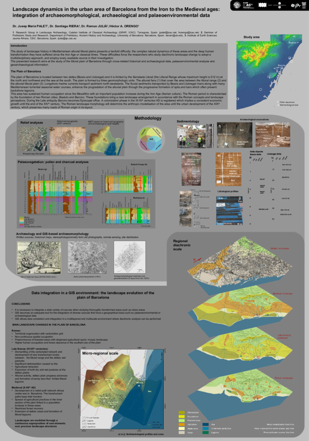This screenshot has height=441, width=309.
Task: Click the Methodology heading
Action: click(x=148, y=118)
